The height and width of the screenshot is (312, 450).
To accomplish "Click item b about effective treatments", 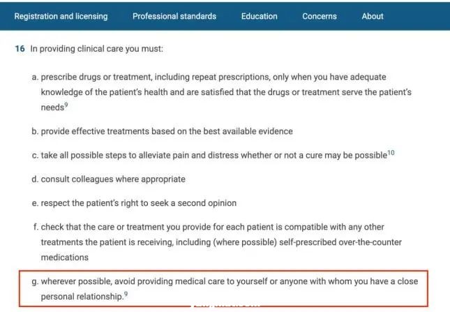I will click(x=167, y=131).
